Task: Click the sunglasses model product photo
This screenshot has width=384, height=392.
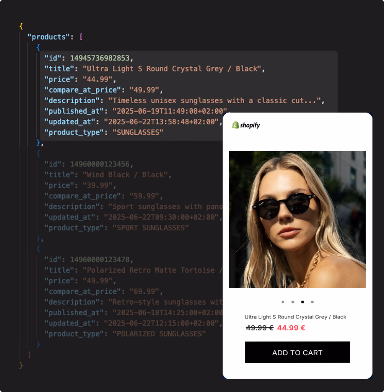Action: click(297, 219)
